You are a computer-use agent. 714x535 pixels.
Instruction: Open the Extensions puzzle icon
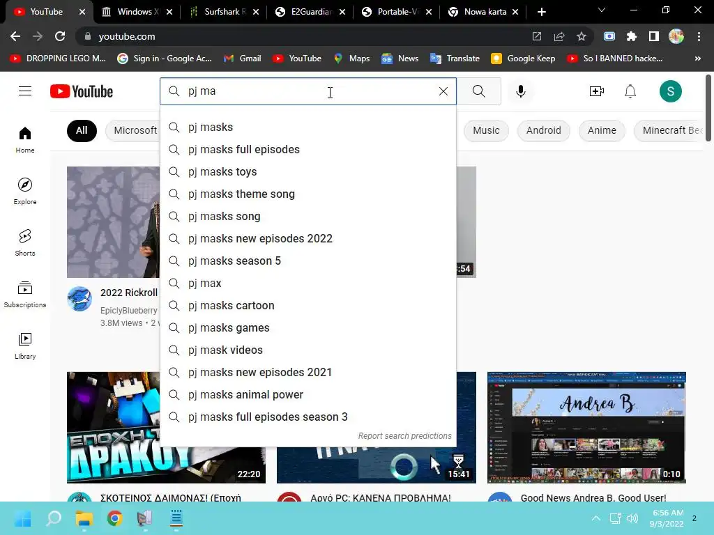(631, 36)
